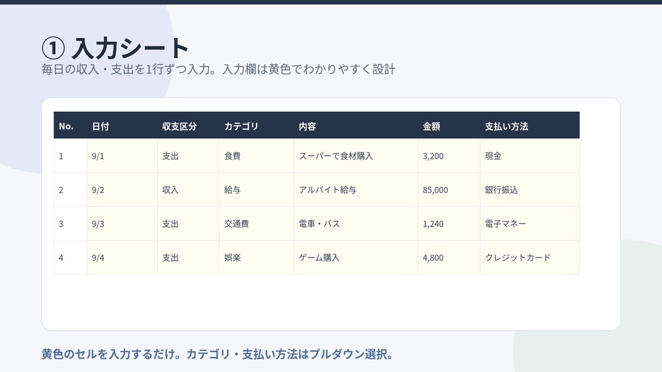Click the ゲーム購入 cell
Viewport: 662px width, 372px height.
[x=356, y=257]
